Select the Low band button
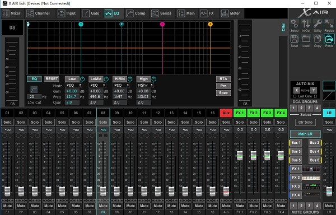 click(72, 79)
